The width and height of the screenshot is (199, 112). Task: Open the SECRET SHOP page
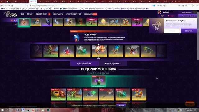tap(43, 14)
